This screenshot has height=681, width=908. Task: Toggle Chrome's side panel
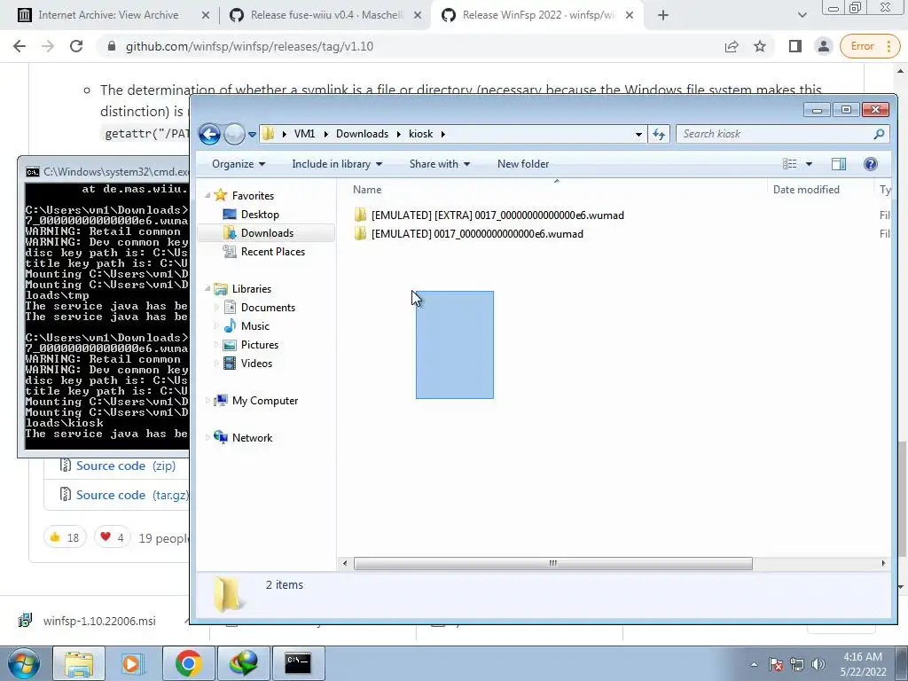click(795, 46)
